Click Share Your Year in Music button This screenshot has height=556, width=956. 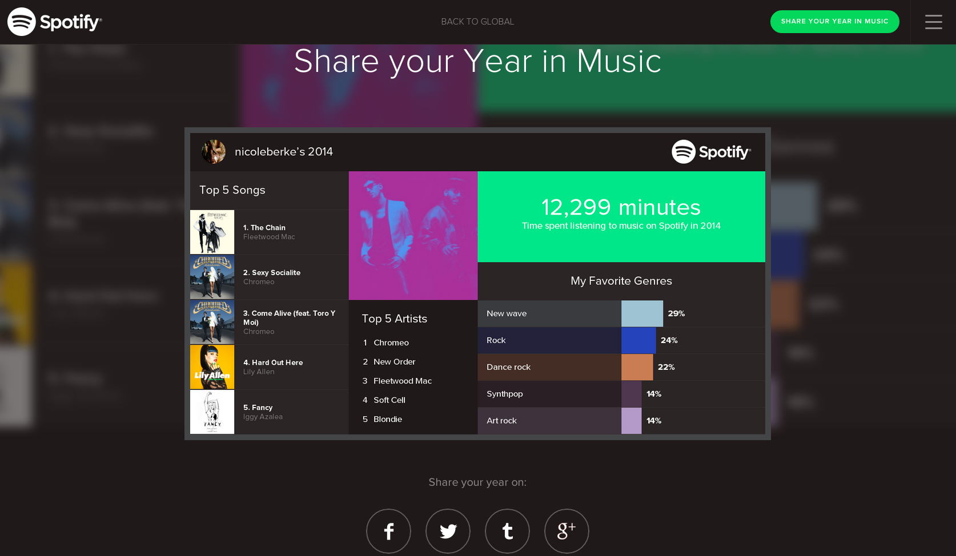[834, 22]
